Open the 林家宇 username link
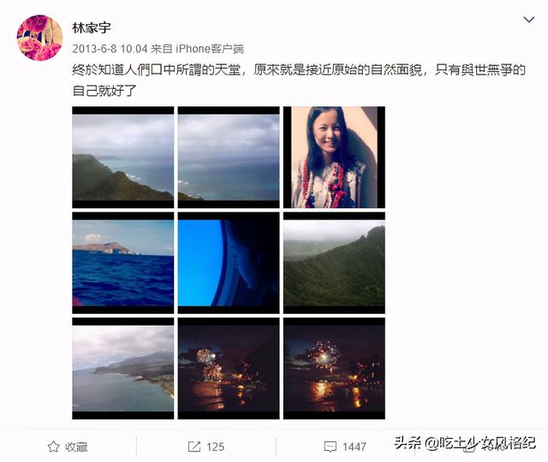The width and height of the screenshot is (548, 462). (x=92, y=28)
